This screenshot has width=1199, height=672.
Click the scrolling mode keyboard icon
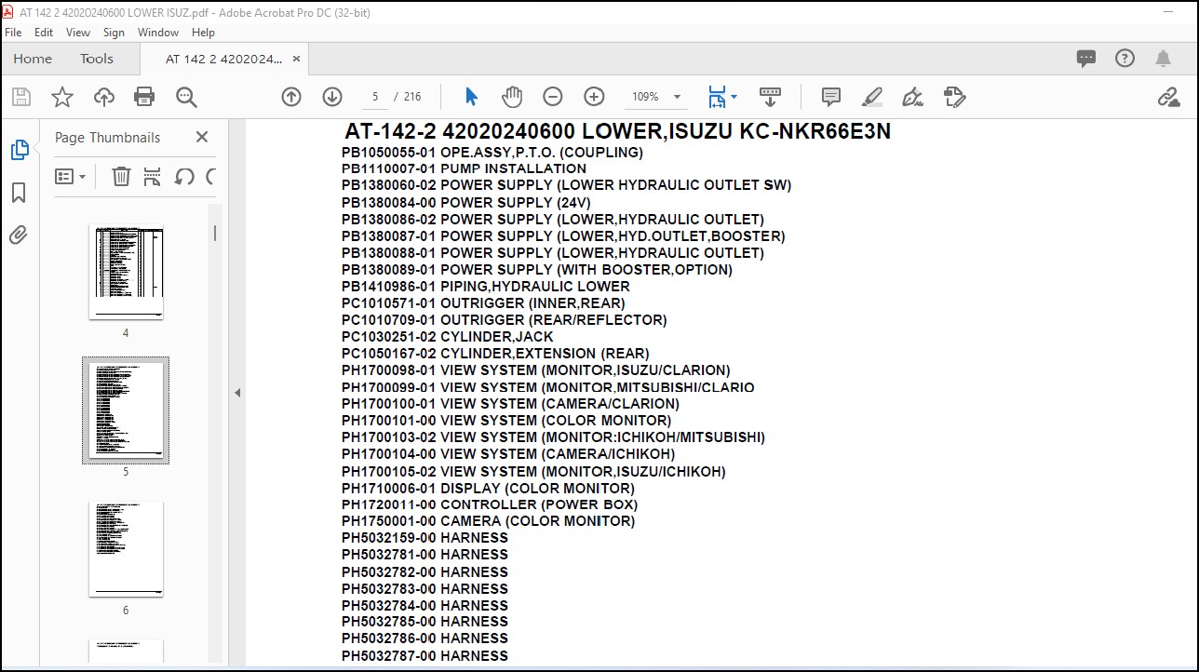tap(770, 96)
